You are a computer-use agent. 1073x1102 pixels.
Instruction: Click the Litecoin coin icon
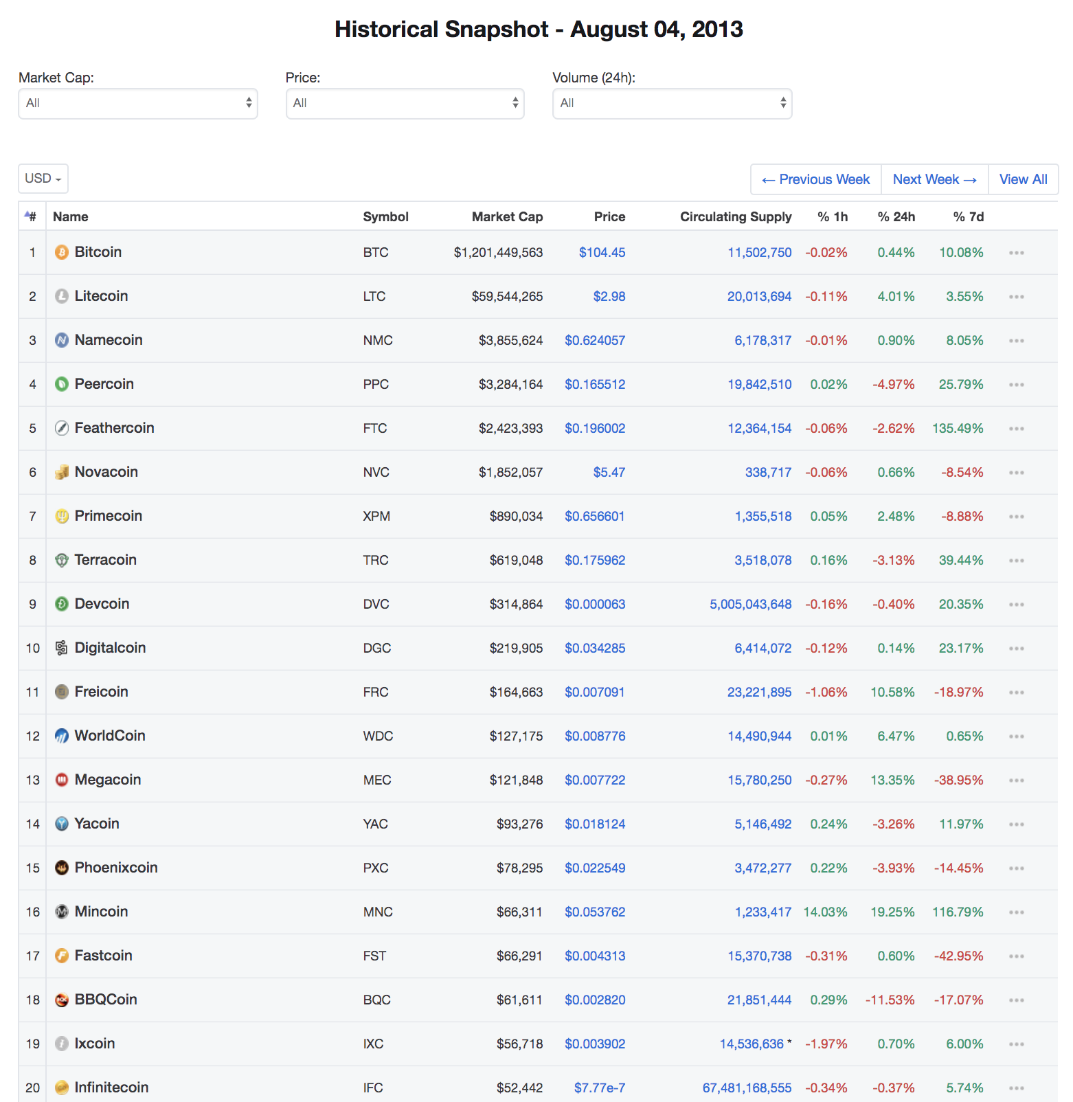(62, 296)
